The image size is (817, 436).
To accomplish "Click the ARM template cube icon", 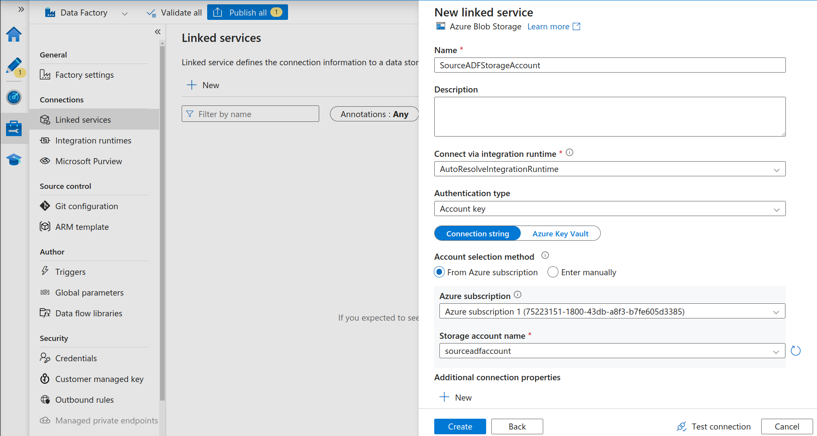I will (x=45, y=226).
